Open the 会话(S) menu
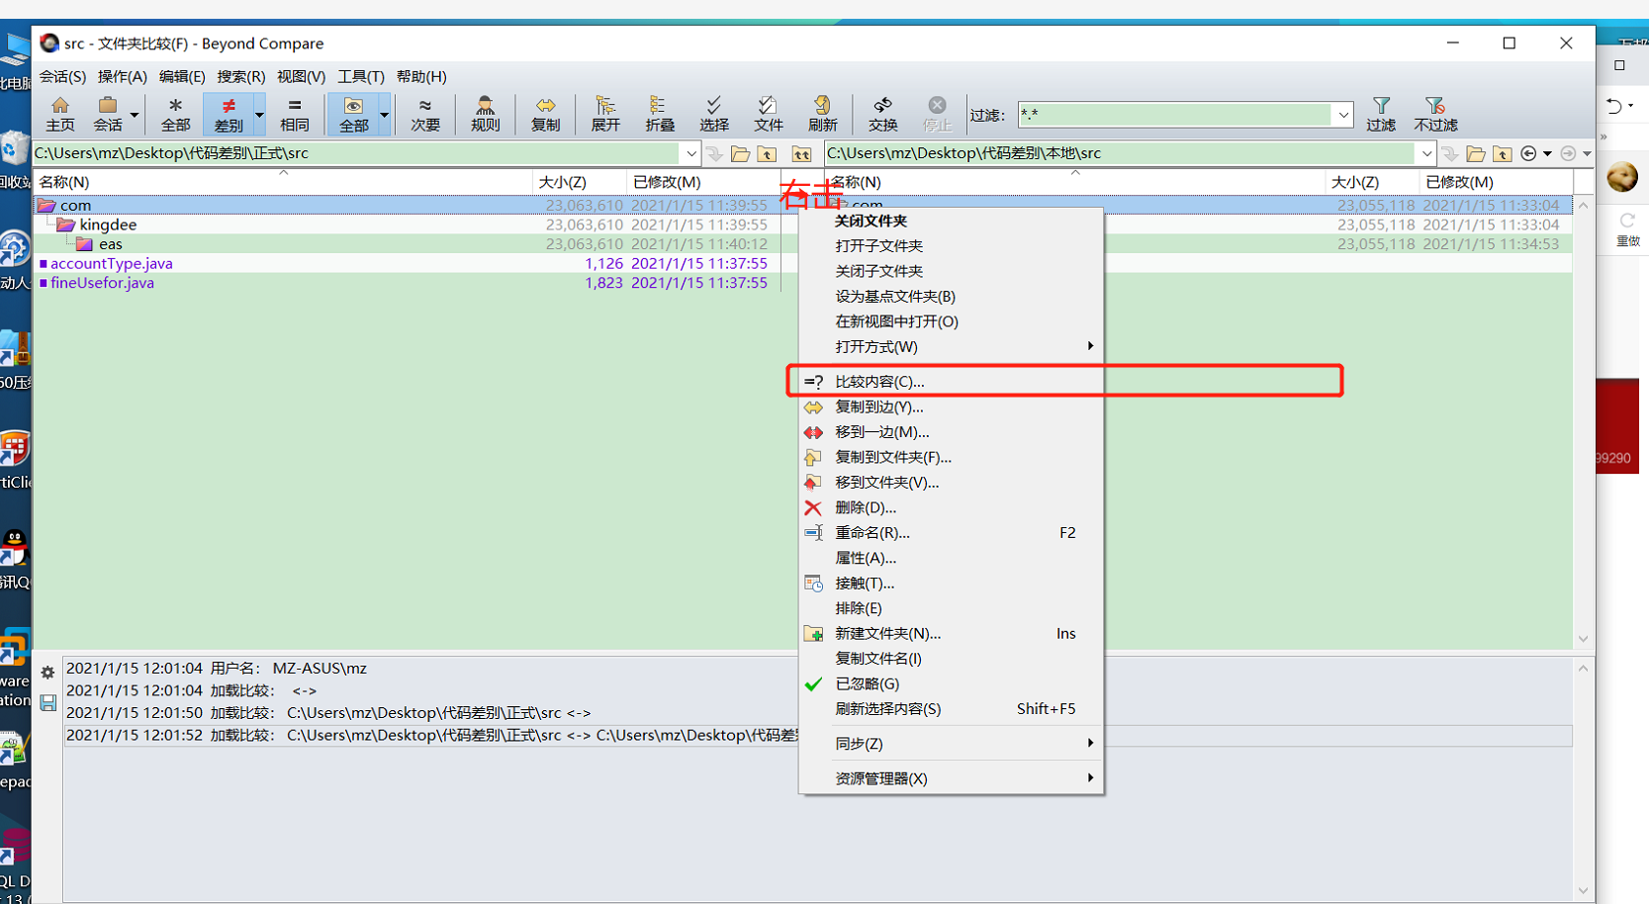Viewport: 1649px width, 904px height. tap(62, 76)
